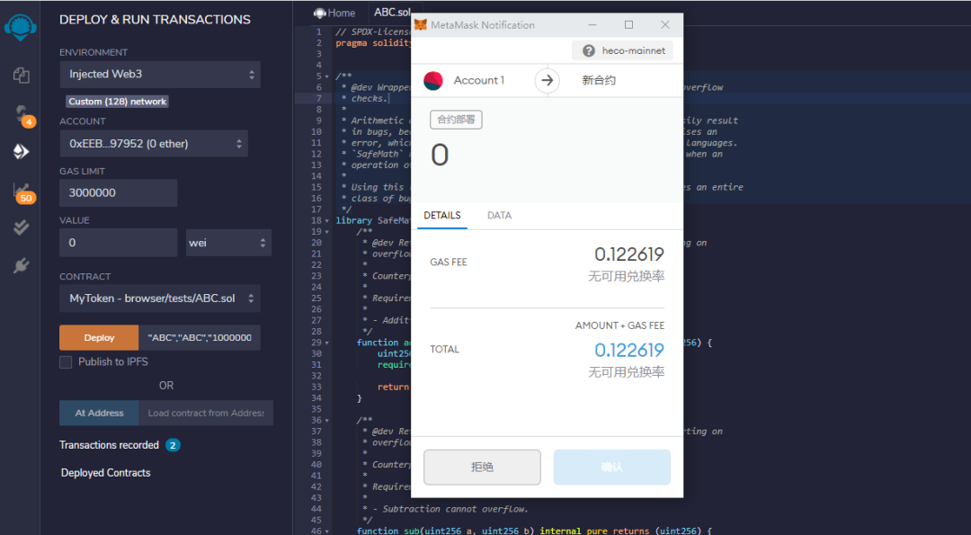Open the Remix home logo icon
The image size is (971, 535).
(x=21, y=27)
